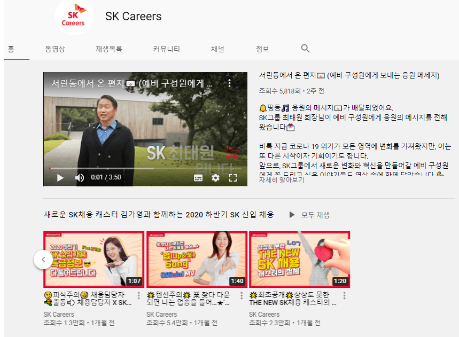Mute the video using the speaker icon
The height and width of the screenshot is (337, 459).
[79, 177]
